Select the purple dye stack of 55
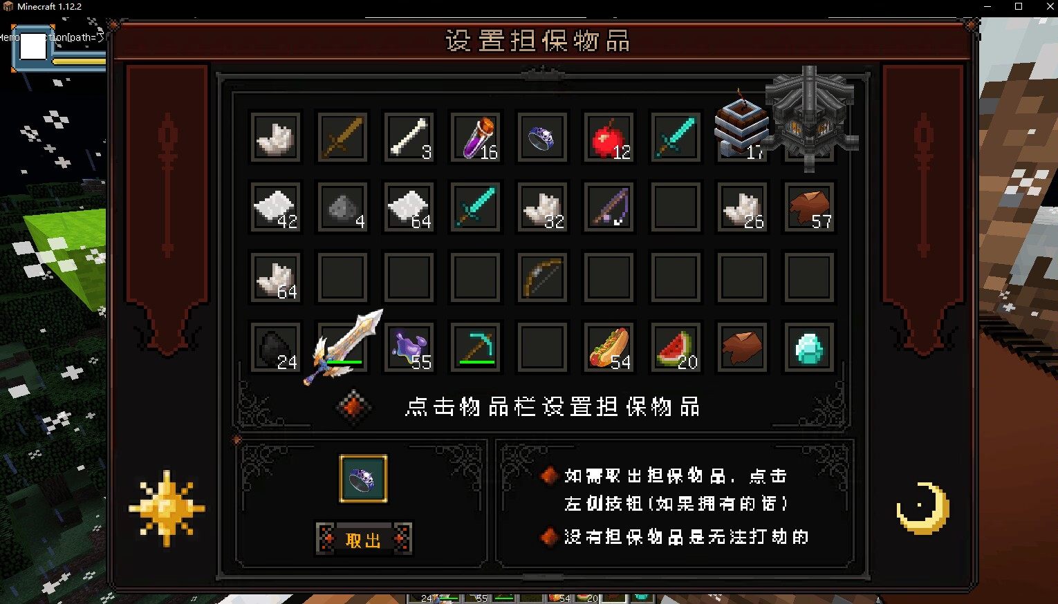Screen dimensions: 1058x604 pyautogui.click(x=409, y=347)
